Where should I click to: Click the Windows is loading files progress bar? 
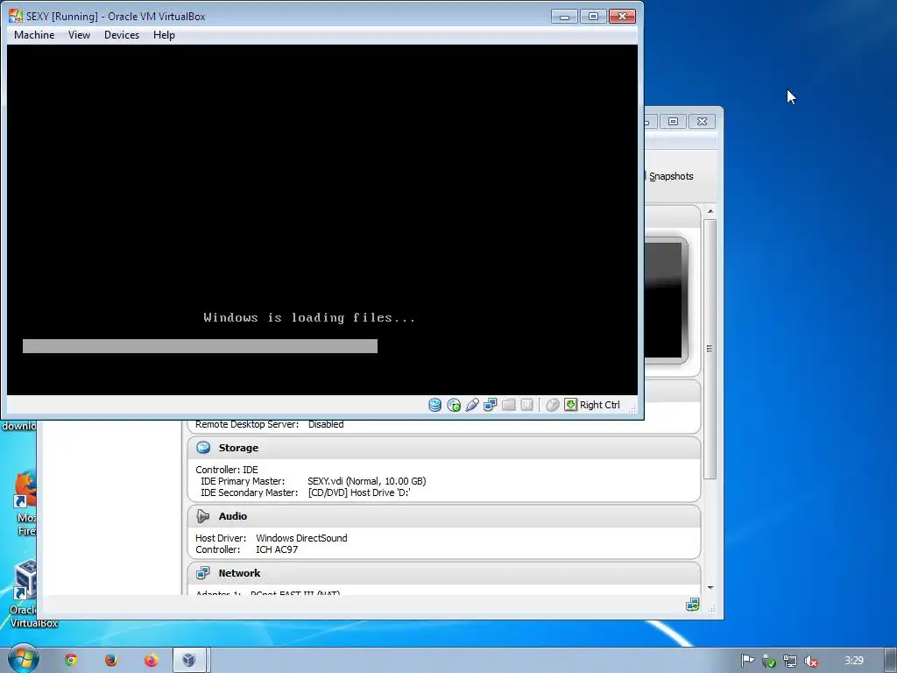tap(200, 346)
